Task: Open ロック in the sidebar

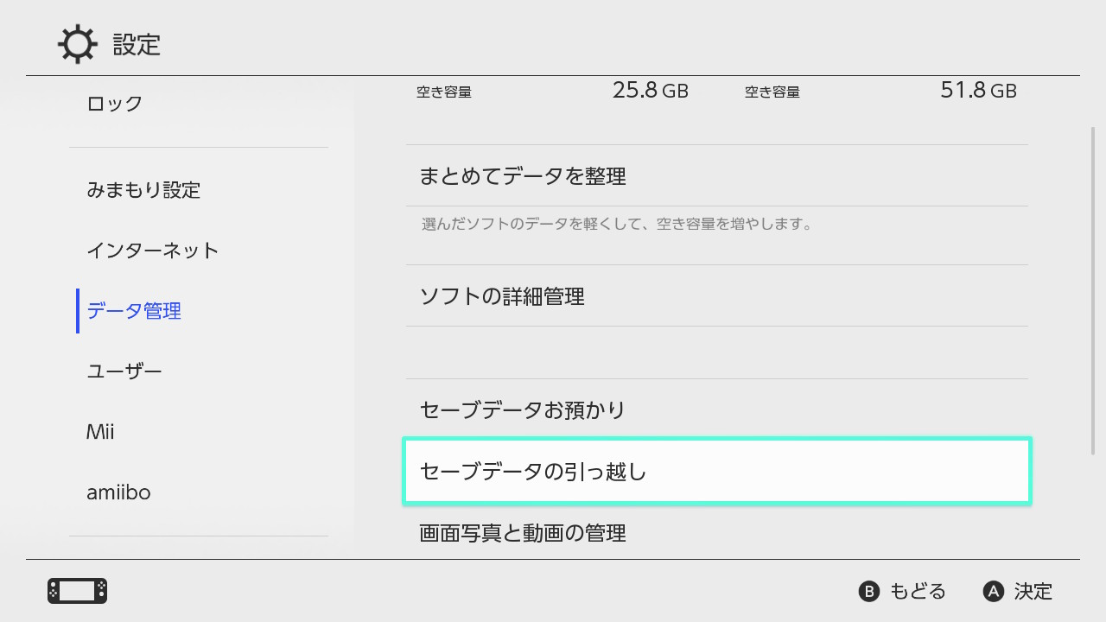Action: pos(115,104)
